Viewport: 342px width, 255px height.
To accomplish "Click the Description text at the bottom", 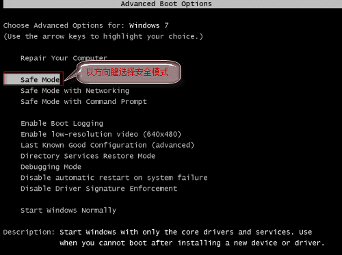I will (x=192, y=237).
